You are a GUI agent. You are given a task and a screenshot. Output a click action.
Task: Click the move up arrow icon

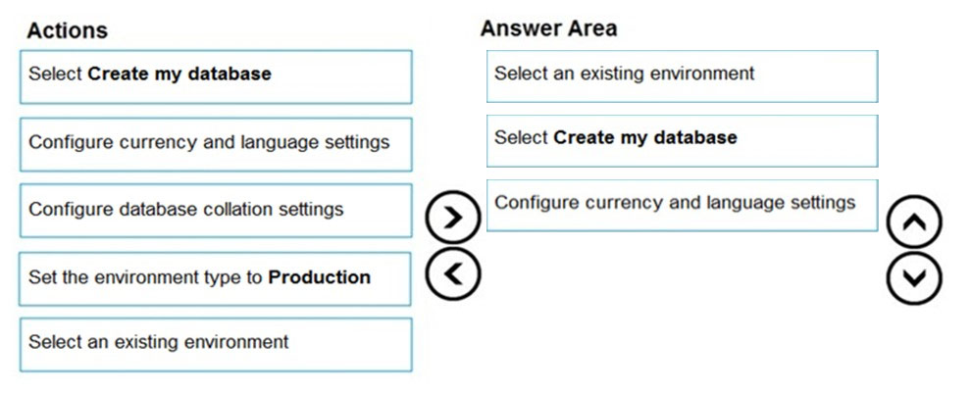[914, 222]
